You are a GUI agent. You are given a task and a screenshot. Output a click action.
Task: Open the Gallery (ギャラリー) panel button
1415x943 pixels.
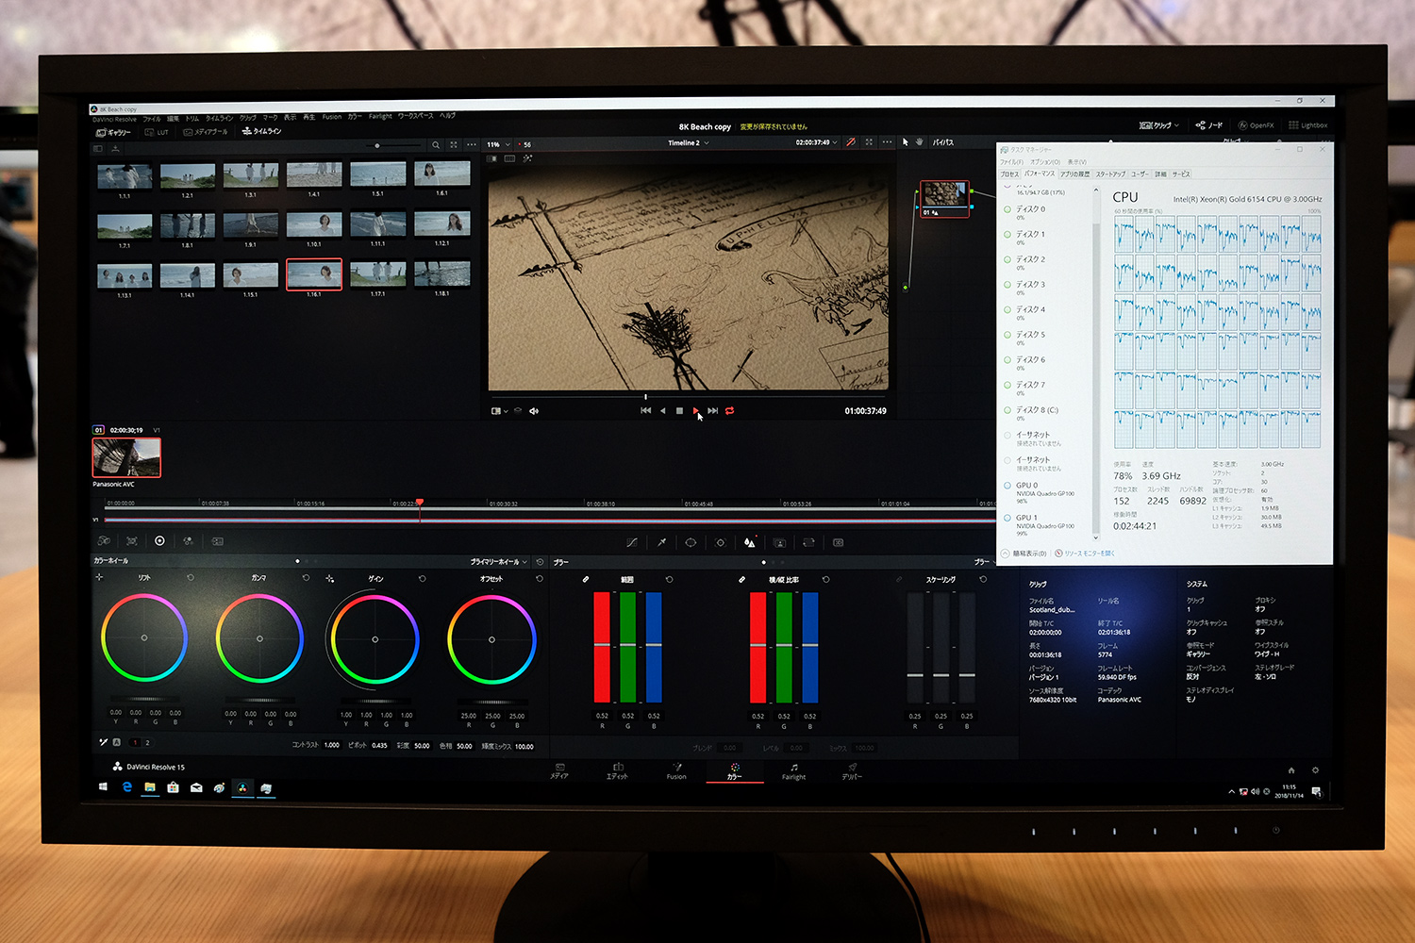click(114, 132)
